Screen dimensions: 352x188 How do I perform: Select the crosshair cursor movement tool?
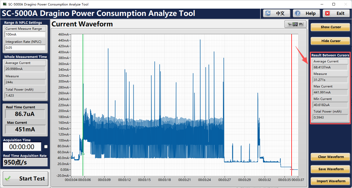coord(289,24)
